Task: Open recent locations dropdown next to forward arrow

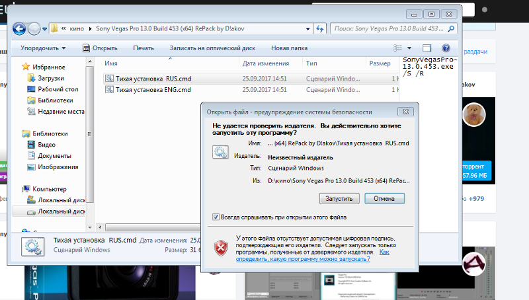Action: [x=44, y=29]
